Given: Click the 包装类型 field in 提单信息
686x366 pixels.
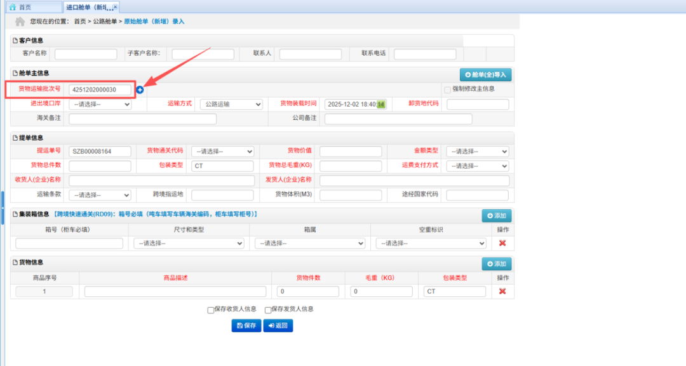Looking at the screenshot, I should [x=223, y=166].
